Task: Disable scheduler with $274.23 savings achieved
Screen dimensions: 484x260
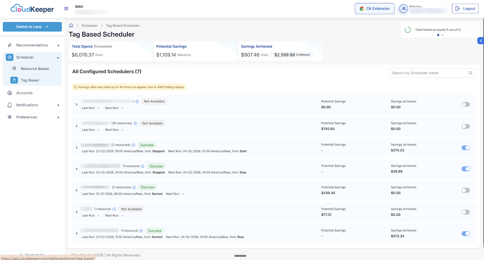Action: click(466, 148)
